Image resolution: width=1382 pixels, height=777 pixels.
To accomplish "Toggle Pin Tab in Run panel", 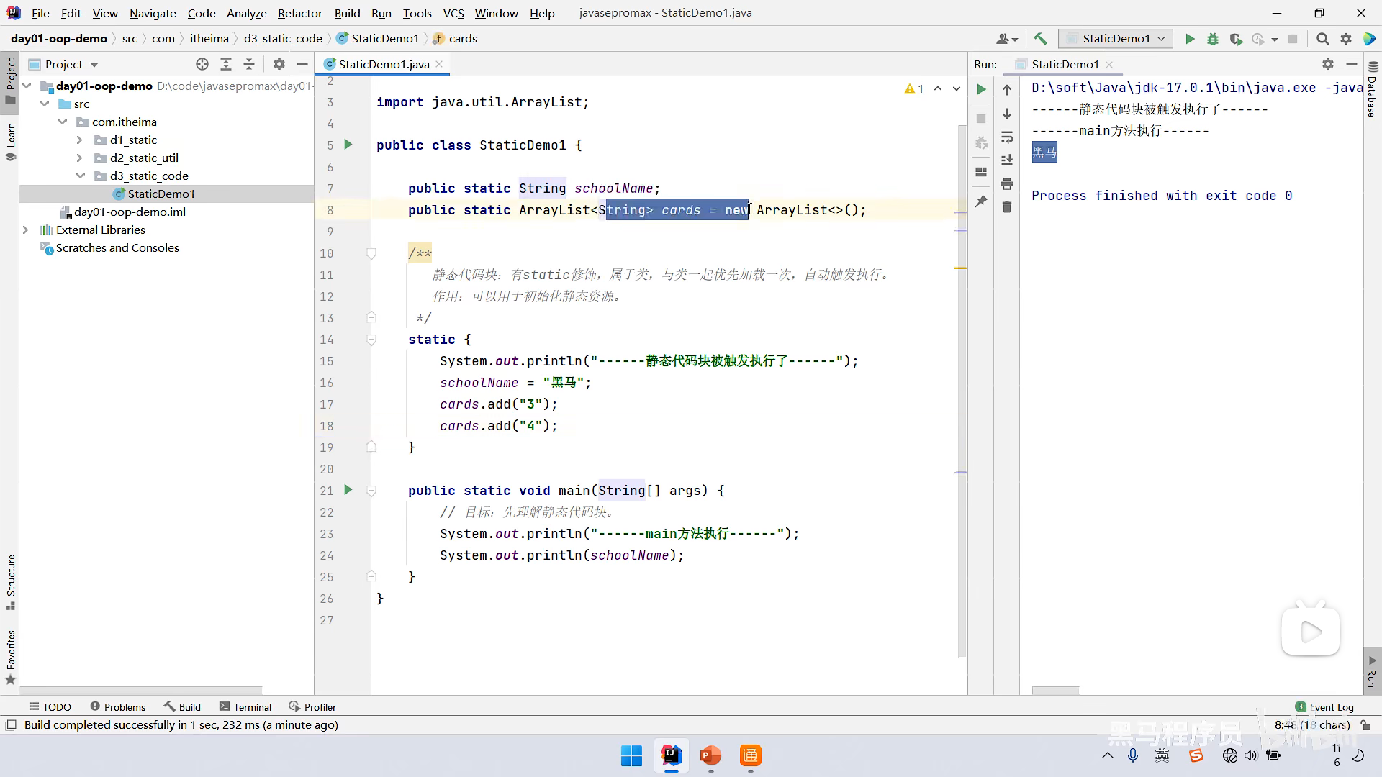I will (x=981, y=201).
